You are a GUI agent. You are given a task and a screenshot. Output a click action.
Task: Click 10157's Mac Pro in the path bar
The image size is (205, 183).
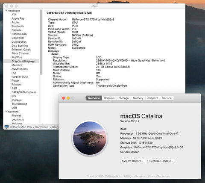coord(20,127)
